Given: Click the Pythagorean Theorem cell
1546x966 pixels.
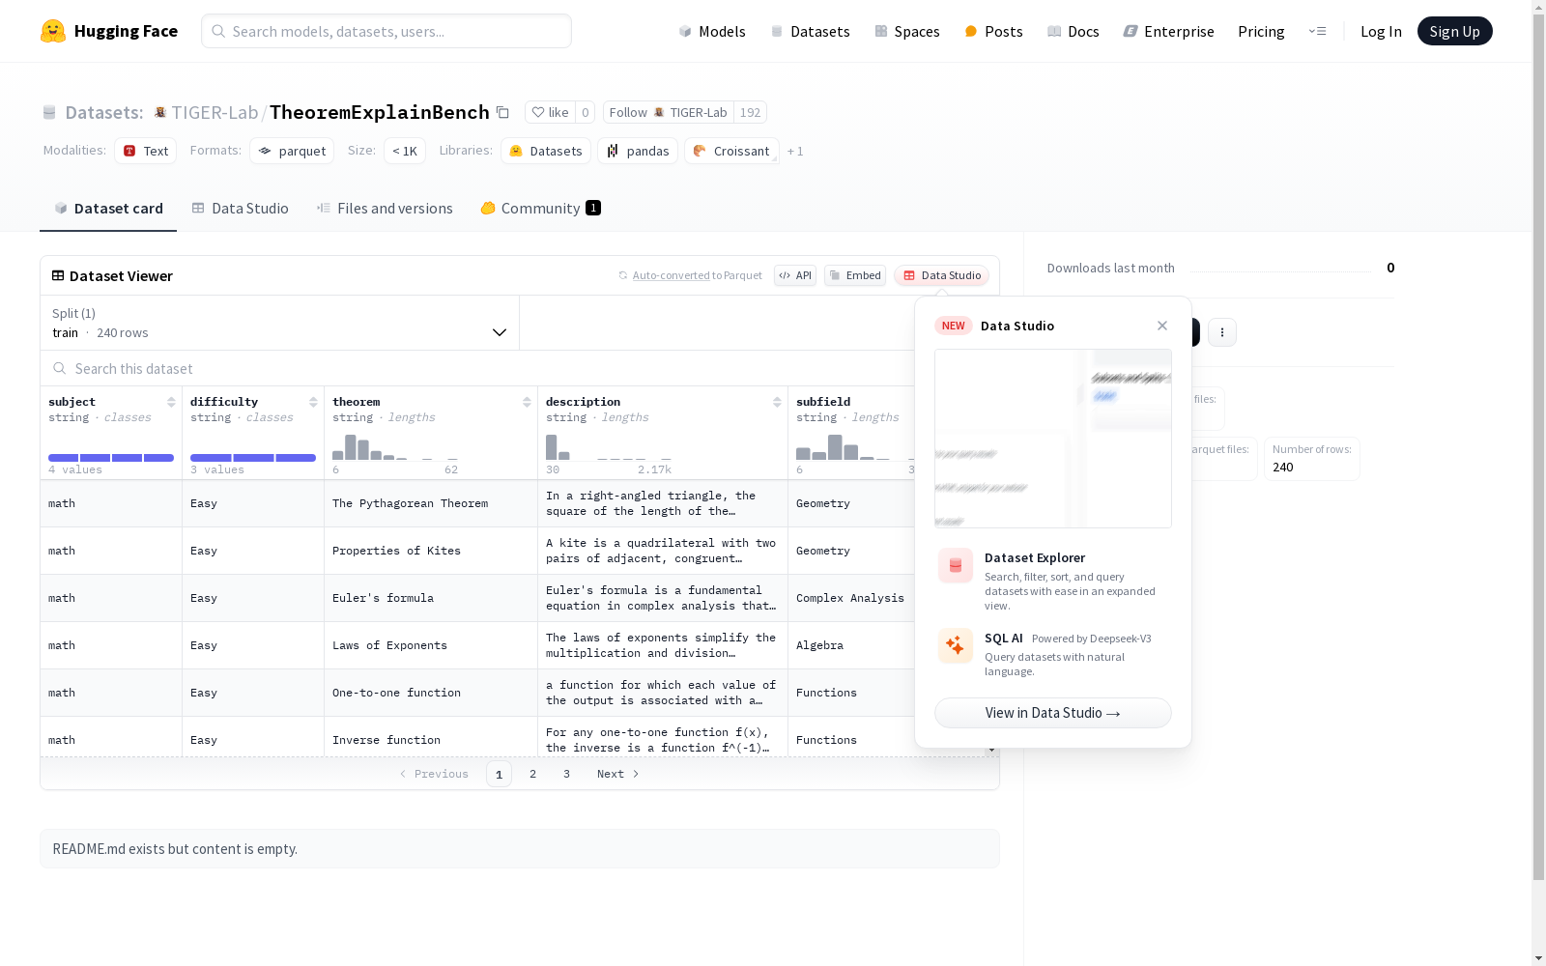Looking at the screenshot, I should tap(431, 503).
